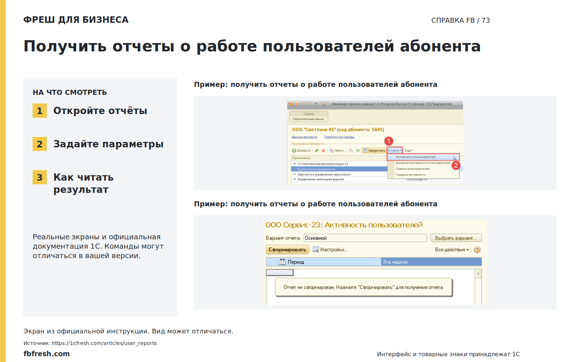The width and height of the screenshot is (580, 362).
Task: Click the Период calendar icon
Action: (x=282, y=262)
